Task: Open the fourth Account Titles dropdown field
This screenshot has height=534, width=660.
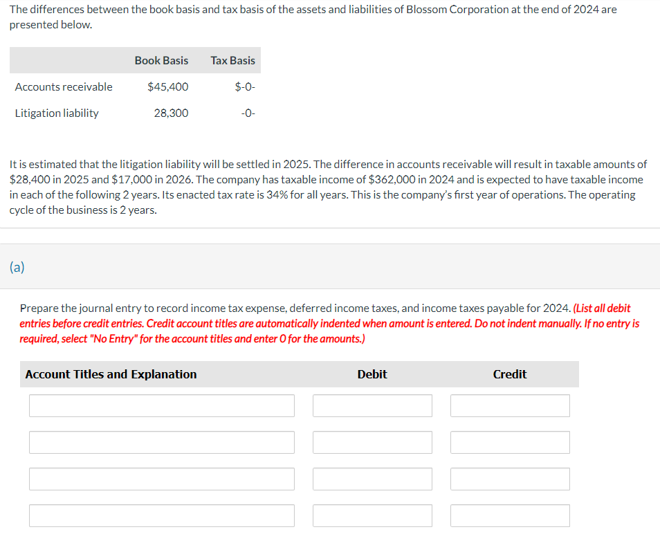Action: pyautogui.click(x=161, y=515)
